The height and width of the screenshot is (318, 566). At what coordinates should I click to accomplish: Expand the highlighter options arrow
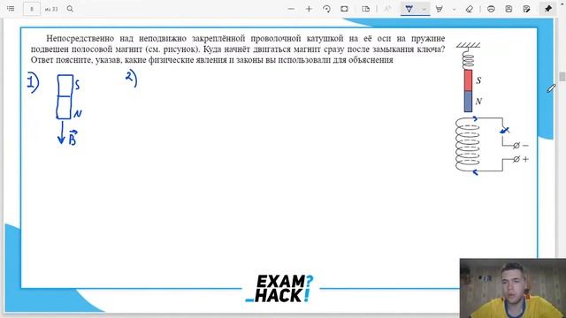454,9
